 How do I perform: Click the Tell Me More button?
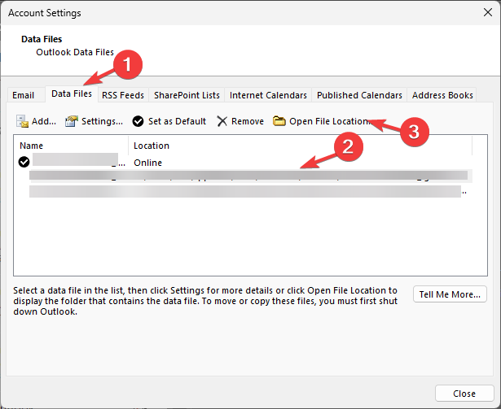[450, 294]
